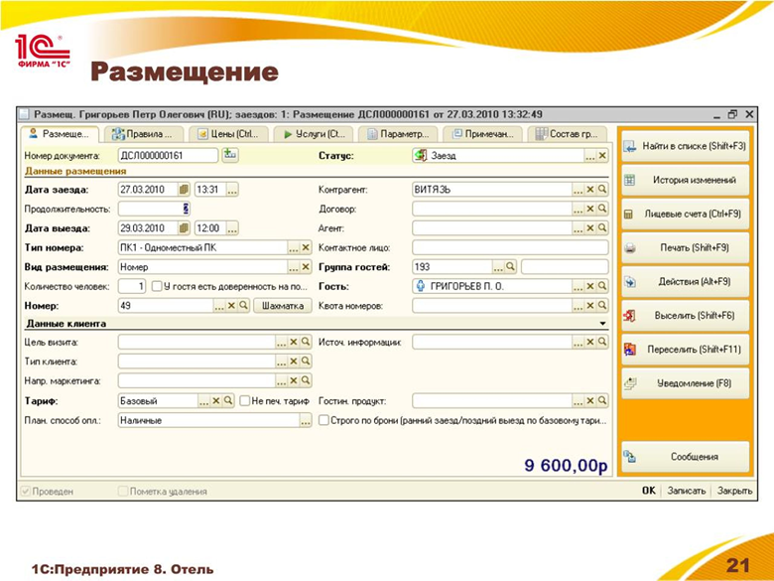Open the Статус selection ellipsis button
Viewport: 774px width, 581px height.
pyautogui.click(x=589, y=156)
